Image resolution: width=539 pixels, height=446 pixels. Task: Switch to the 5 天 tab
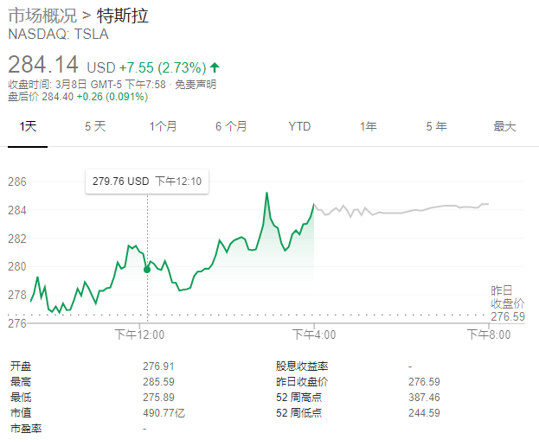tap(95, 126)
